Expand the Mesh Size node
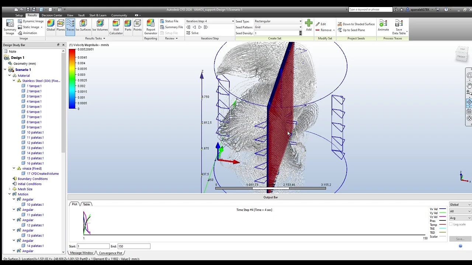 (10, 189)
